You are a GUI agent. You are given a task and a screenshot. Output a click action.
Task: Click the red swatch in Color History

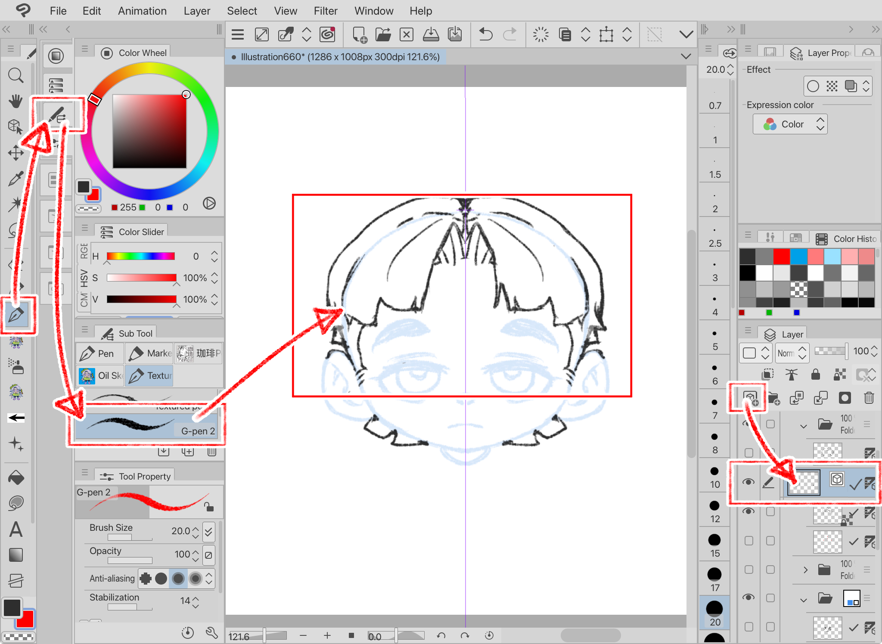pos(781,257)
